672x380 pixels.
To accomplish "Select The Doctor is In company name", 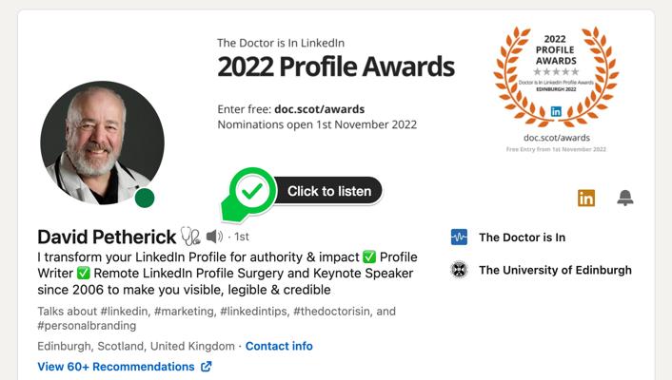I will click(x=522, y=237).
